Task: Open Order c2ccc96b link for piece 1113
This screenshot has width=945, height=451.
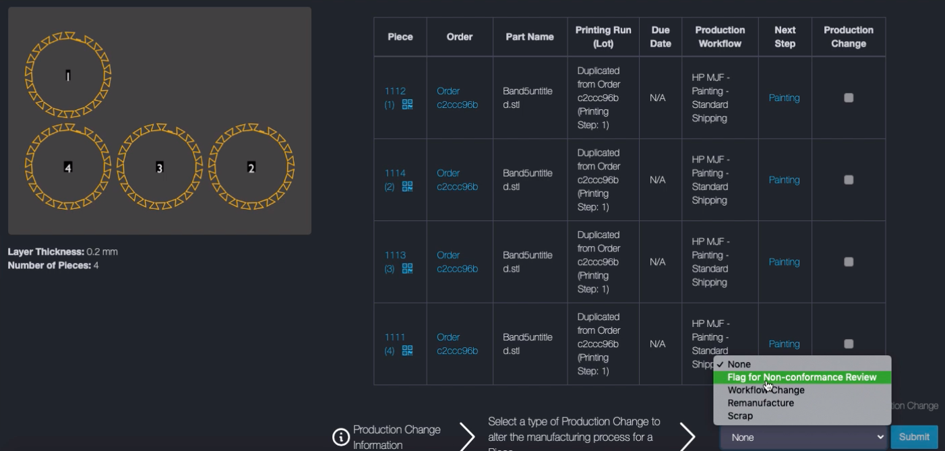Action: click(x=457, y=262)
